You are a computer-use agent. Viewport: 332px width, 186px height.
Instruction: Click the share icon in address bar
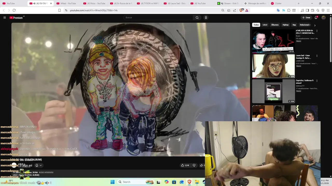pos(235,10)
